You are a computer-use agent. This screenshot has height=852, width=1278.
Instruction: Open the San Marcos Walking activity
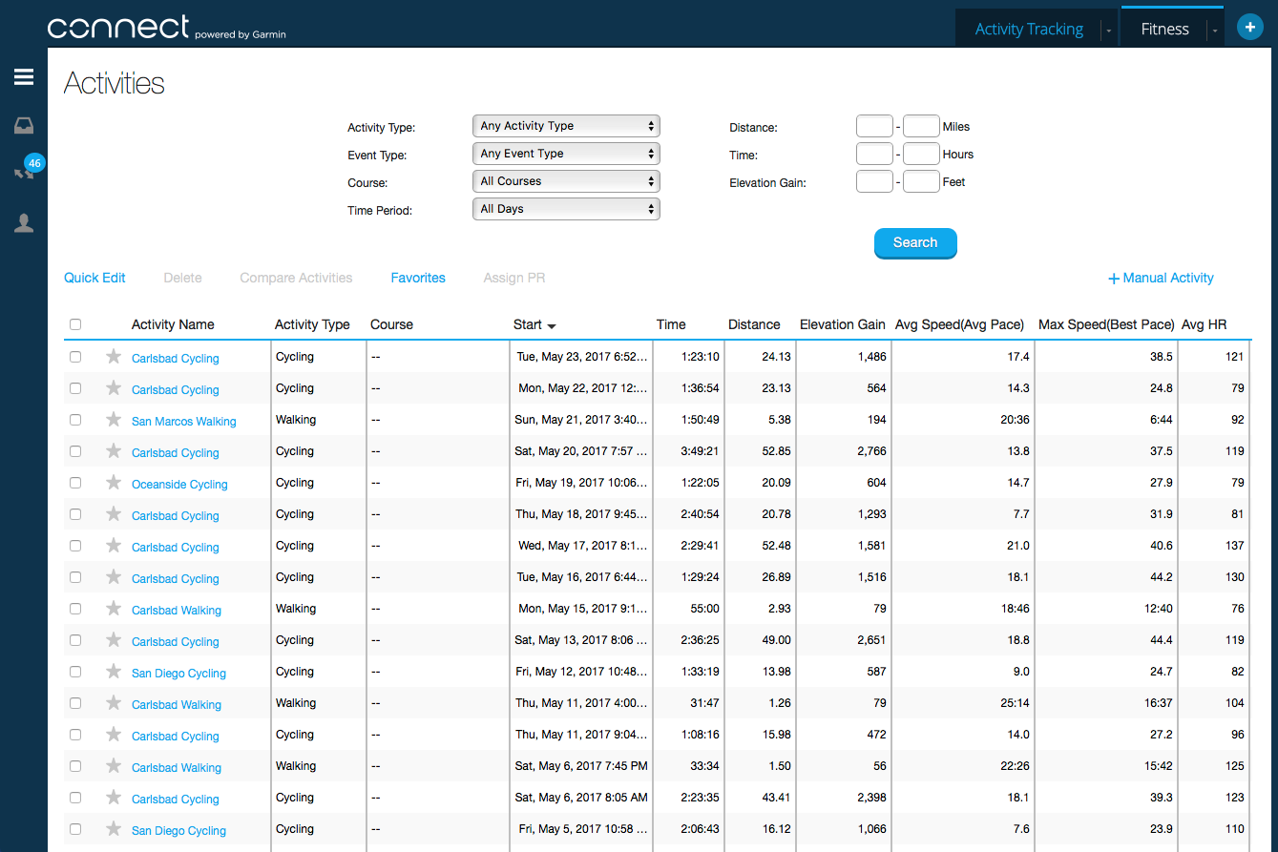184,422
